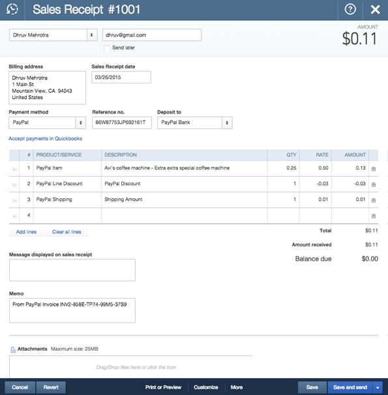
Task: Click the Cancel button
Action: pyautogui.click(x=20, y=387)
